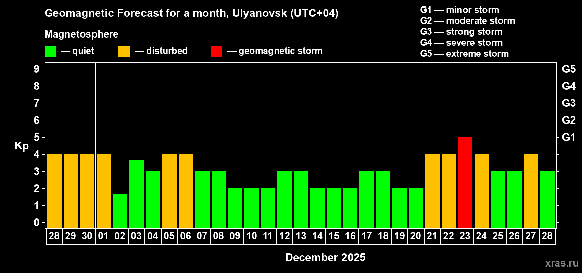Click the first date label 28 of November
Viewport: 582px width, 273px height.
(x=54, y=236)
